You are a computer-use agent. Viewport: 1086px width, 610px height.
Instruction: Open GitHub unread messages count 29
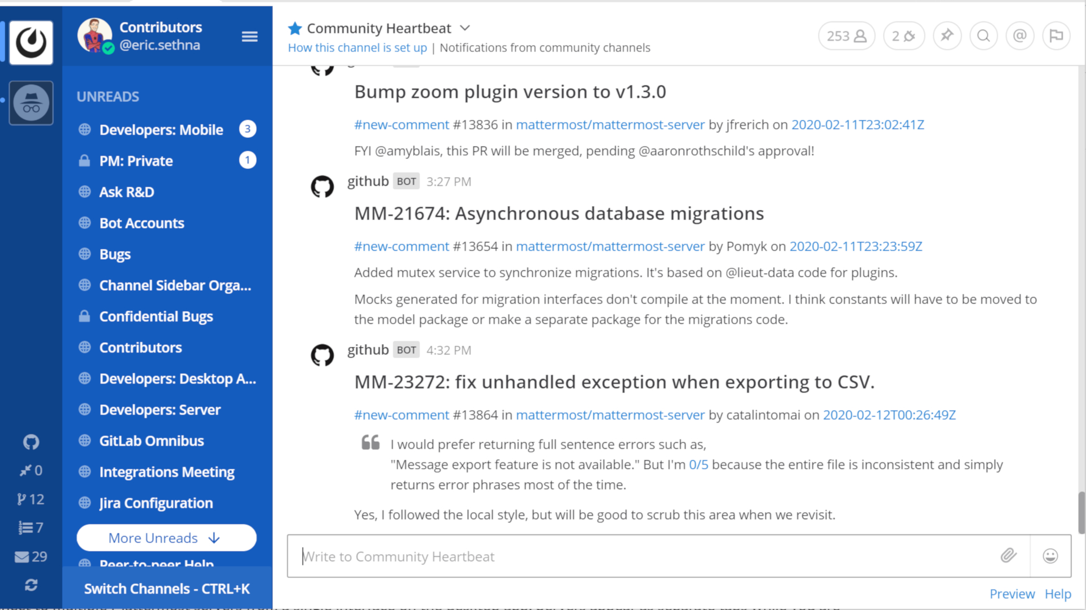pos(31,557)
